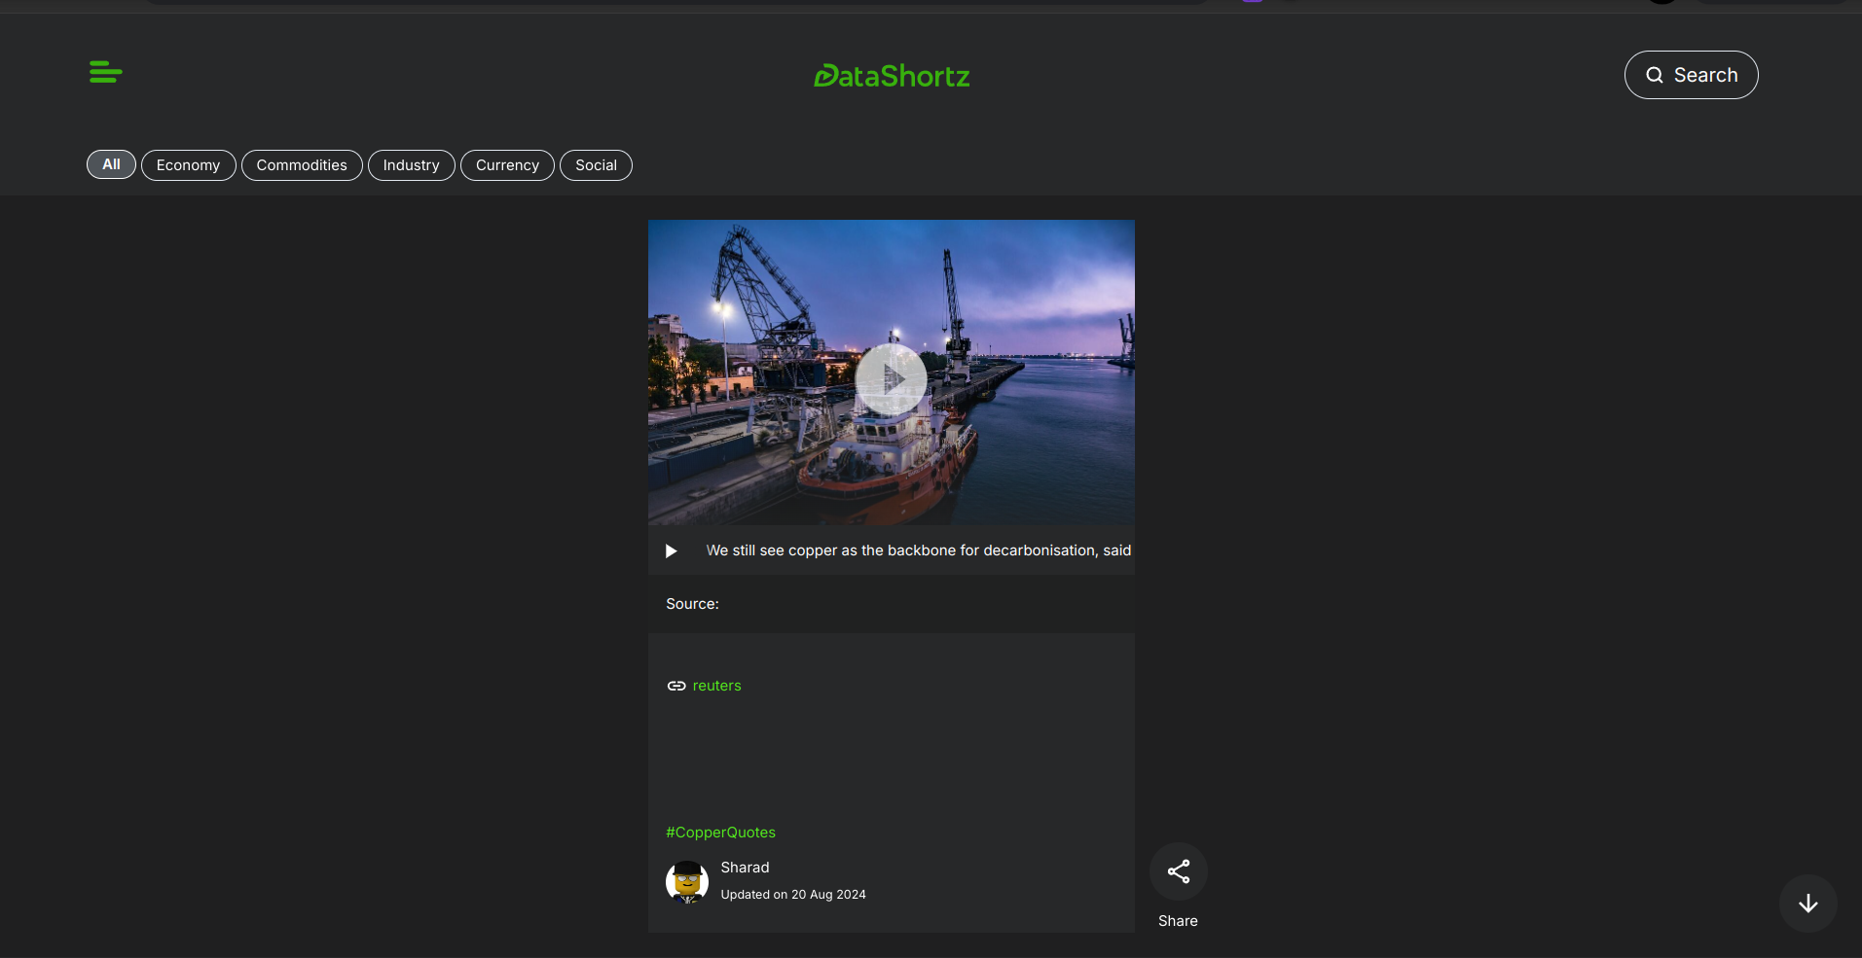This screenshot has width=1862, height=958.
Task: Click the small play triangle beside the headline
Action: (671, 551)
